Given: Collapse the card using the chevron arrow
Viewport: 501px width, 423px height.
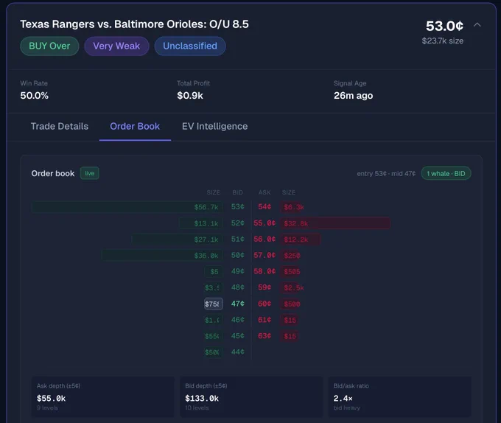Looking at the screenshot, I should (477, 24).
